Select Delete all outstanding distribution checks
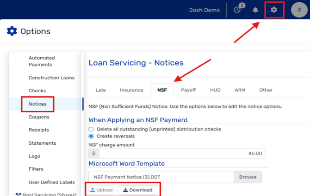 click(x=91, y=129)
